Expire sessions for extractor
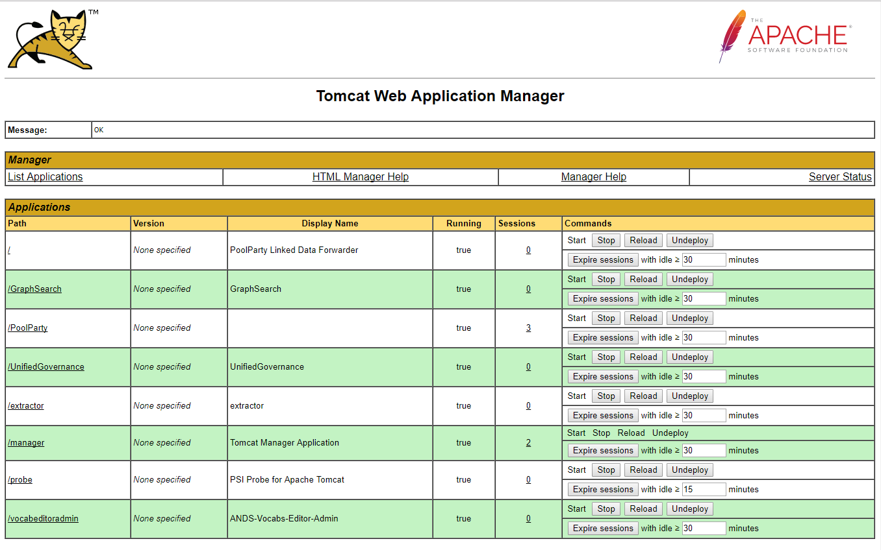881x550 pixels. coord(603,415)
